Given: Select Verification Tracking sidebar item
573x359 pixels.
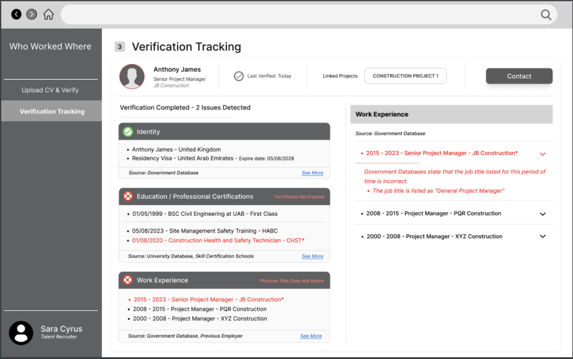Looking at the screenshot, I should (x=52, y=111).
